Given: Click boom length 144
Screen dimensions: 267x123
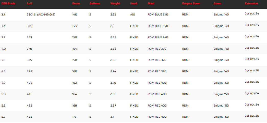Looking at the screenshot, I should click(x=75, y=26).
